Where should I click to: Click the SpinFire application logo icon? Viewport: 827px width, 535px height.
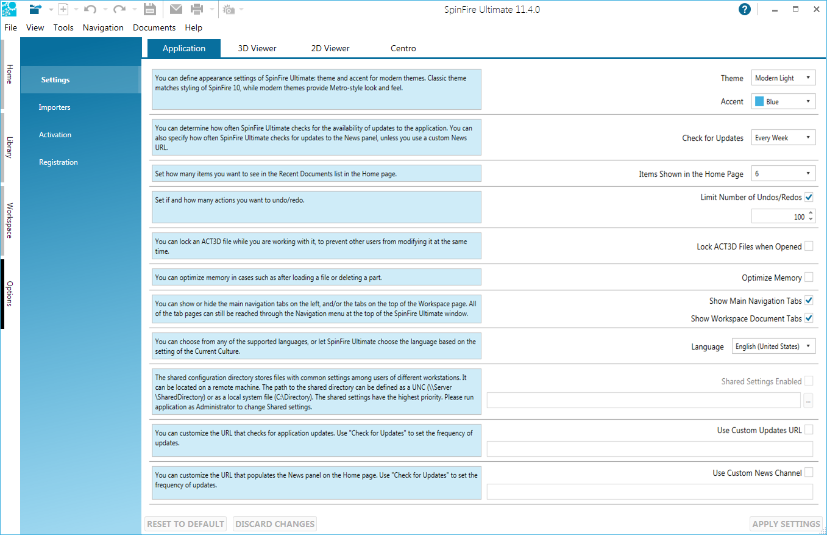click(x=9, y=9)
